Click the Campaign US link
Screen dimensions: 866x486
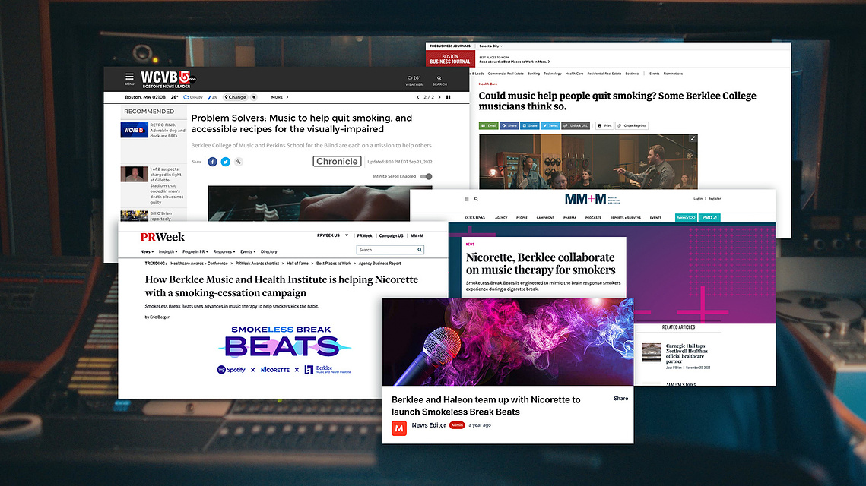click(391, 235)
